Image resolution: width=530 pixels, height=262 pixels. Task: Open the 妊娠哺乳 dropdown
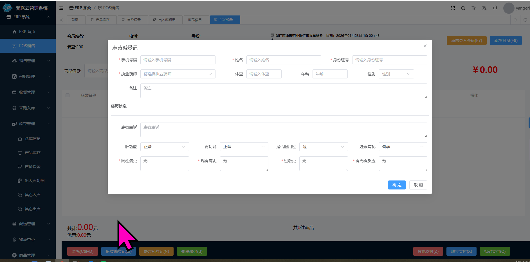[403, 147]
